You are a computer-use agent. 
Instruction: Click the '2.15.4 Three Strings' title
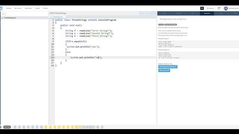(x=58, y=13)
